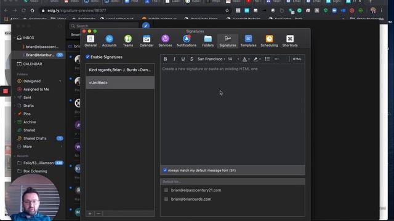Open the General preferences tab
The width and height of the screenshot is (394, 221).
(x=90, y=41)
